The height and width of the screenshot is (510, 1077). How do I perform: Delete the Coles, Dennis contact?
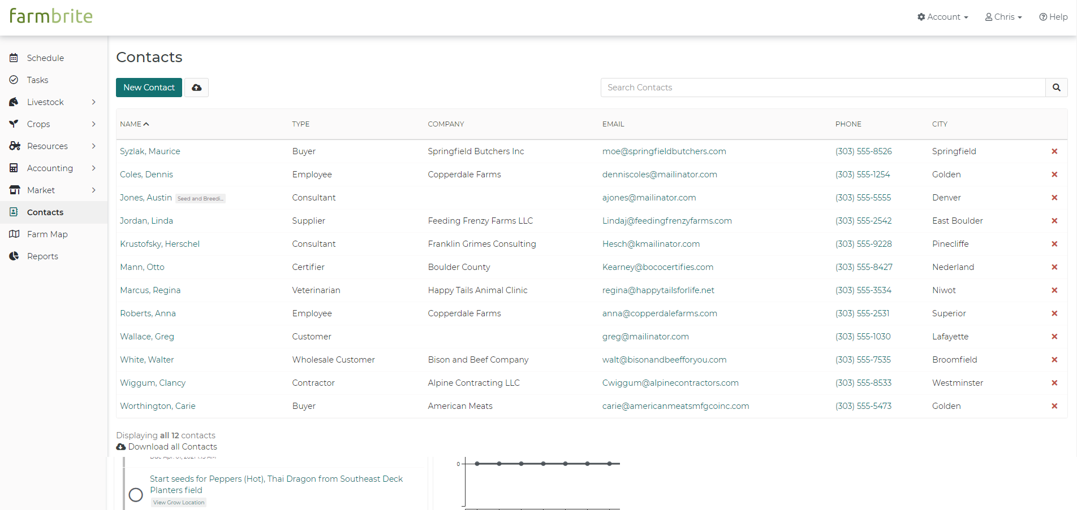click(x=1054, y=175)
